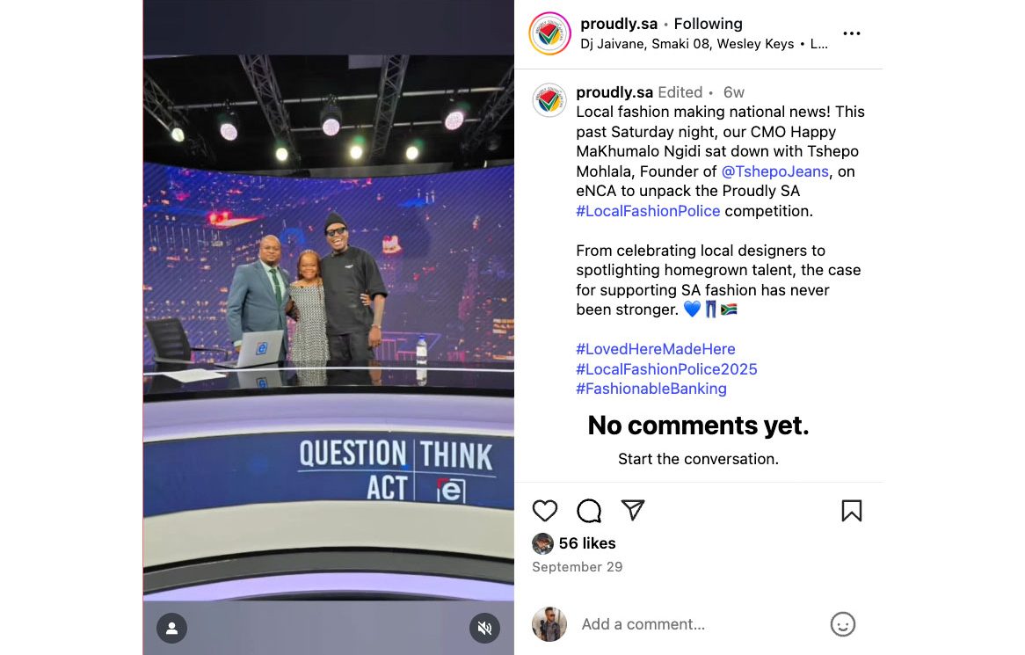Open the #FashionableBanking hashtag

point(651,389)
